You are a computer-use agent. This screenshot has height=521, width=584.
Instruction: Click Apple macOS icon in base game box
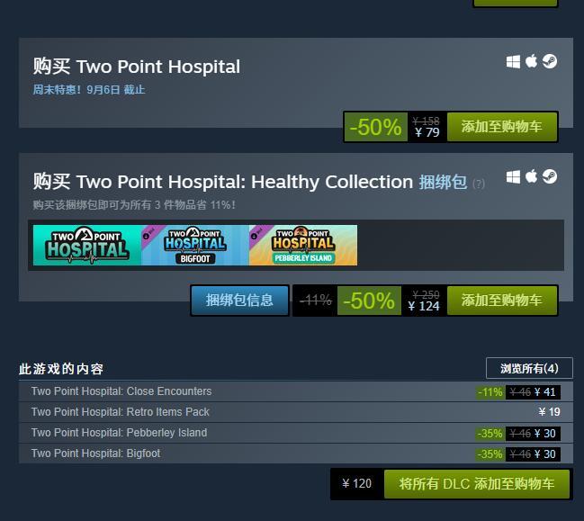[x=531, y=61]
